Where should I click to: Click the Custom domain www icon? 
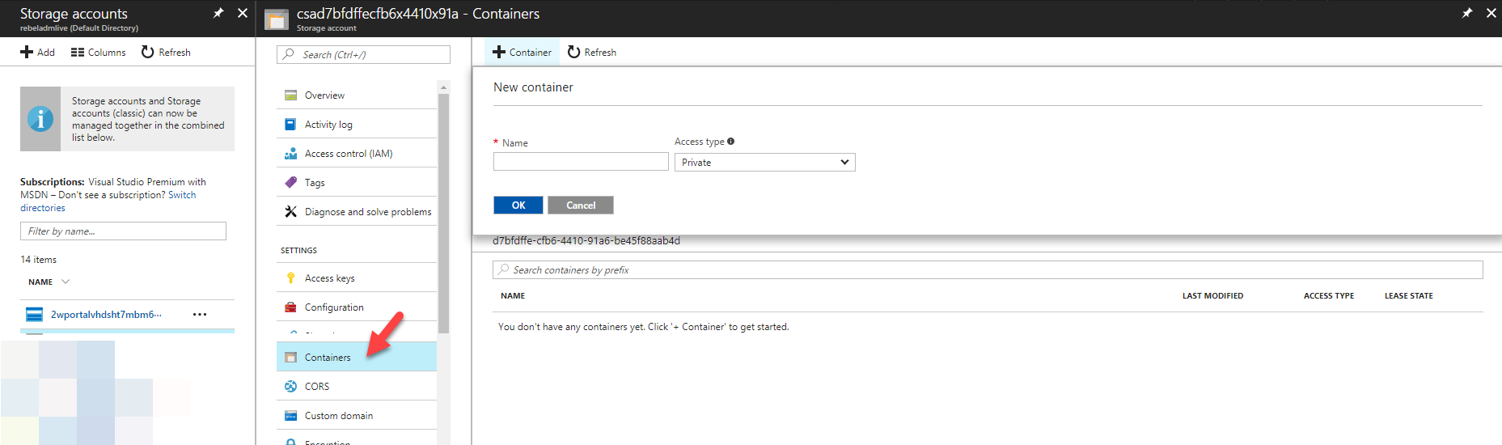coord(290,416)
